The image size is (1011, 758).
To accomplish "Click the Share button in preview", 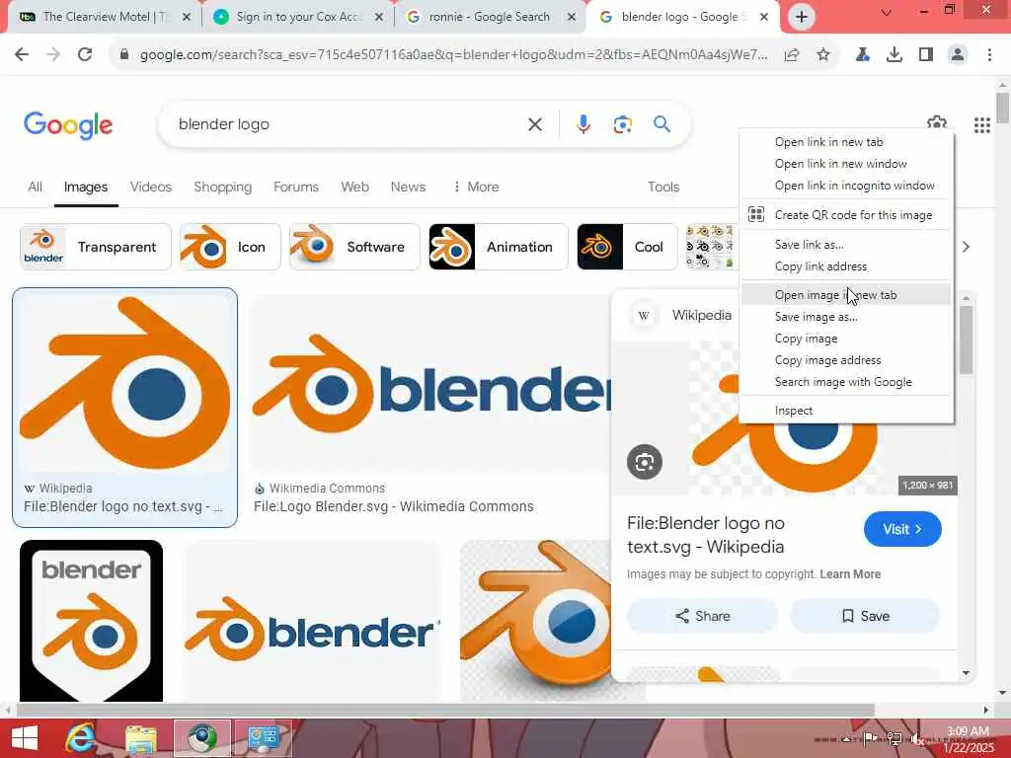I will click(702, 616).
